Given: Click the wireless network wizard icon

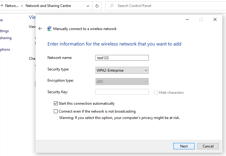Looking at the screenshot, I should (49, 29).
